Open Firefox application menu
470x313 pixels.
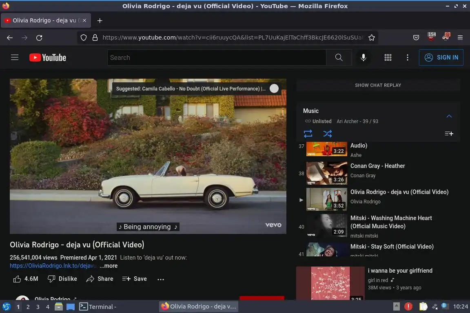pos(460,38)
